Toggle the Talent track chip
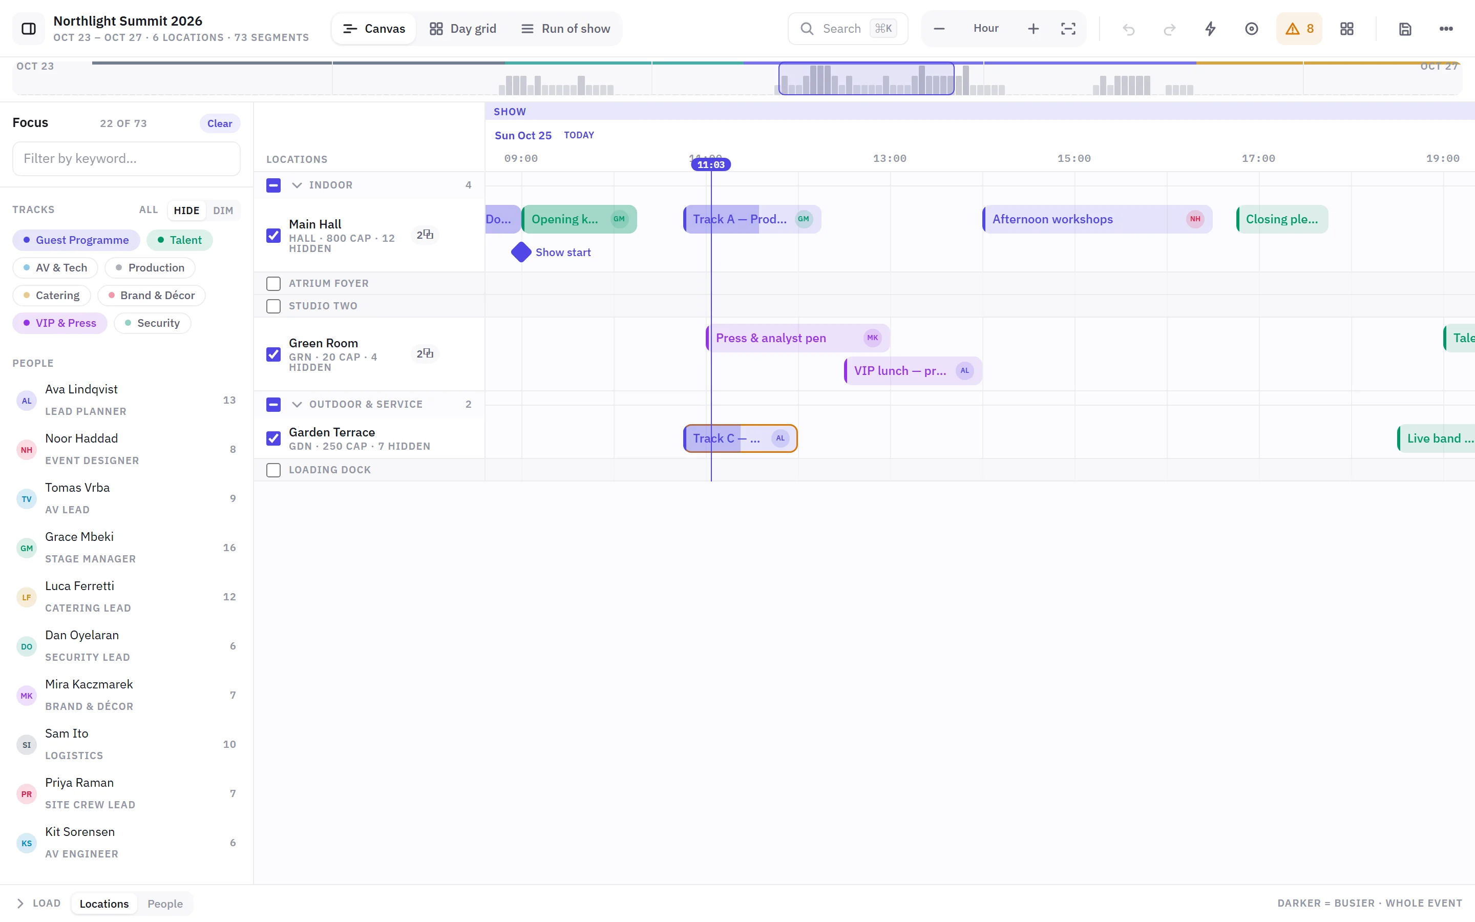 (179, 240)
